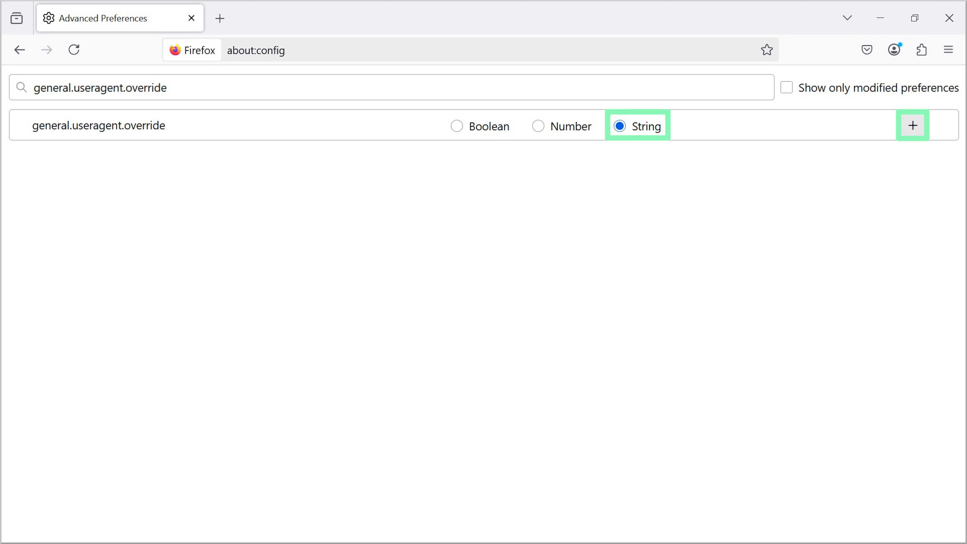
Task: Click the general.useragent.override preference name
Action: pyautogui.click(x=99, y=125)
